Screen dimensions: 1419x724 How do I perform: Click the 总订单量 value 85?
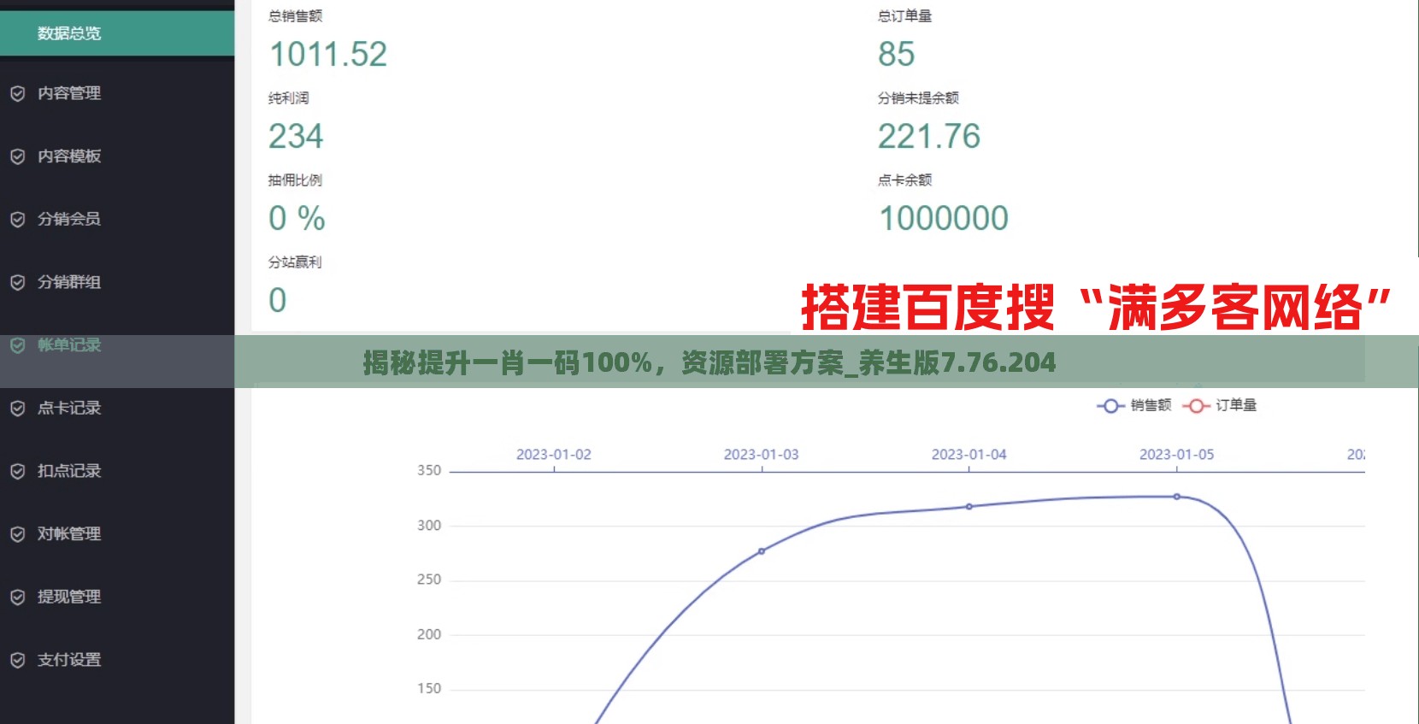pyautogui.click(x=897, y=55)
